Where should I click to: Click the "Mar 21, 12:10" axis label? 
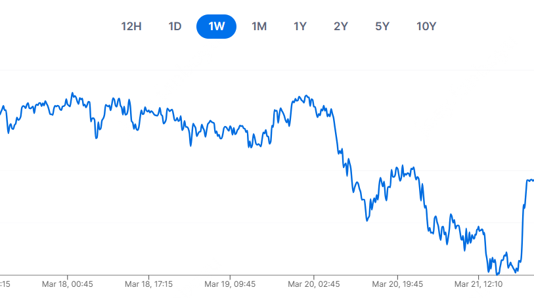click(x=478, y=284)
